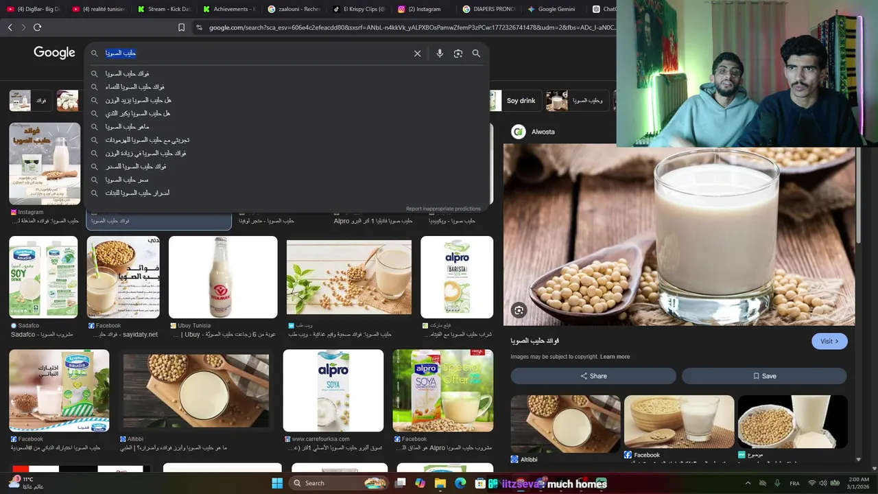Choose suggestion 'سعر حليب الصويا'

pyautogui.click(x=287, y=180)
